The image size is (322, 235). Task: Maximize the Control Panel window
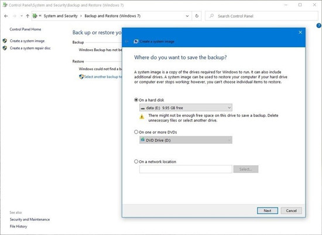pos(300,5)
